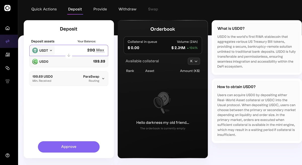The height and width of the screenshot is (165, 302).
Task: Click the empty orderbook magnifier illustration
Action: coord(163,102)
